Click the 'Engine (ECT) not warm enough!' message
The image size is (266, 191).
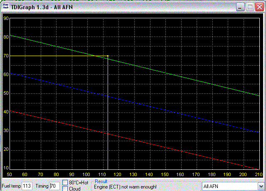125,187
